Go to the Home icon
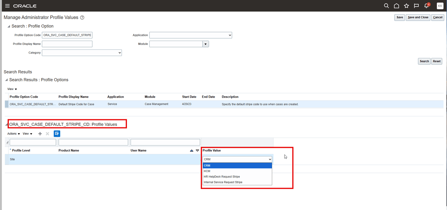The height and width of the screenshot is (210, 447). click(396, 6)
